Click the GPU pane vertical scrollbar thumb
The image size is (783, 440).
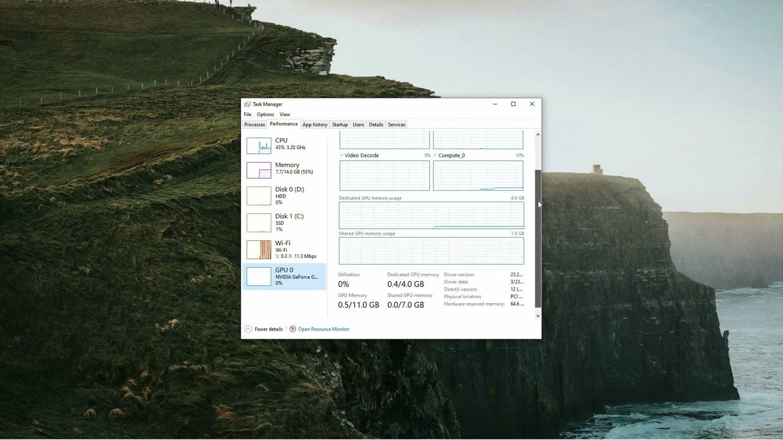538,239
